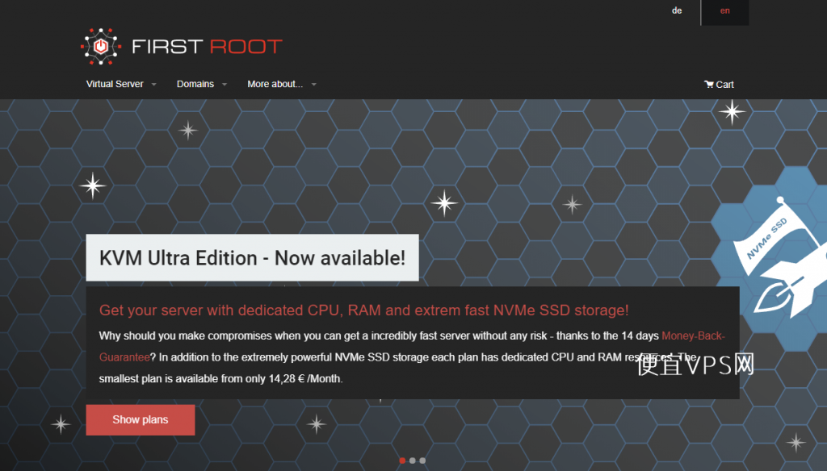Select the first (red) carousel dot
The width and height of the screenshot is (827, 471).
(x=402, y=461)
